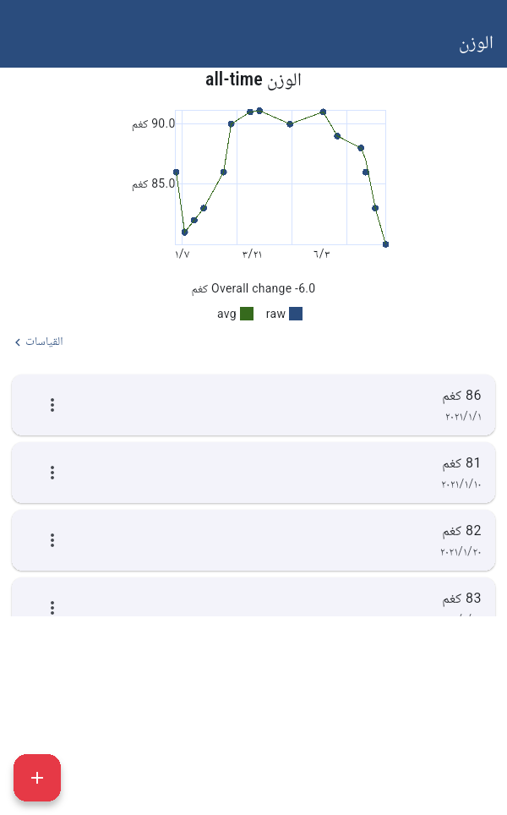
Task: Click the first data point at 86 kg
Action: pos(176,172)
